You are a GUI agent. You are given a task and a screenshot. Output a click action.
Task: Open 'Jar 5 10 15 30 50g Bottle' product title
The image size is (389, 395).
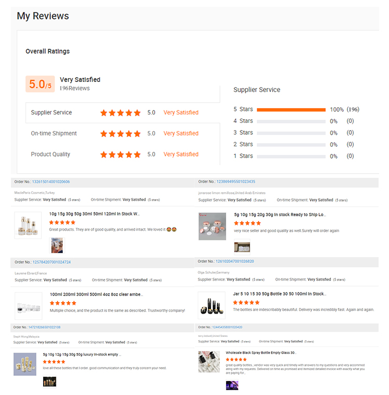[x=280, y=294]
